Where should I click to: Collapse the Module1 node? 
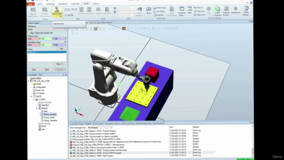coord(36,108)
